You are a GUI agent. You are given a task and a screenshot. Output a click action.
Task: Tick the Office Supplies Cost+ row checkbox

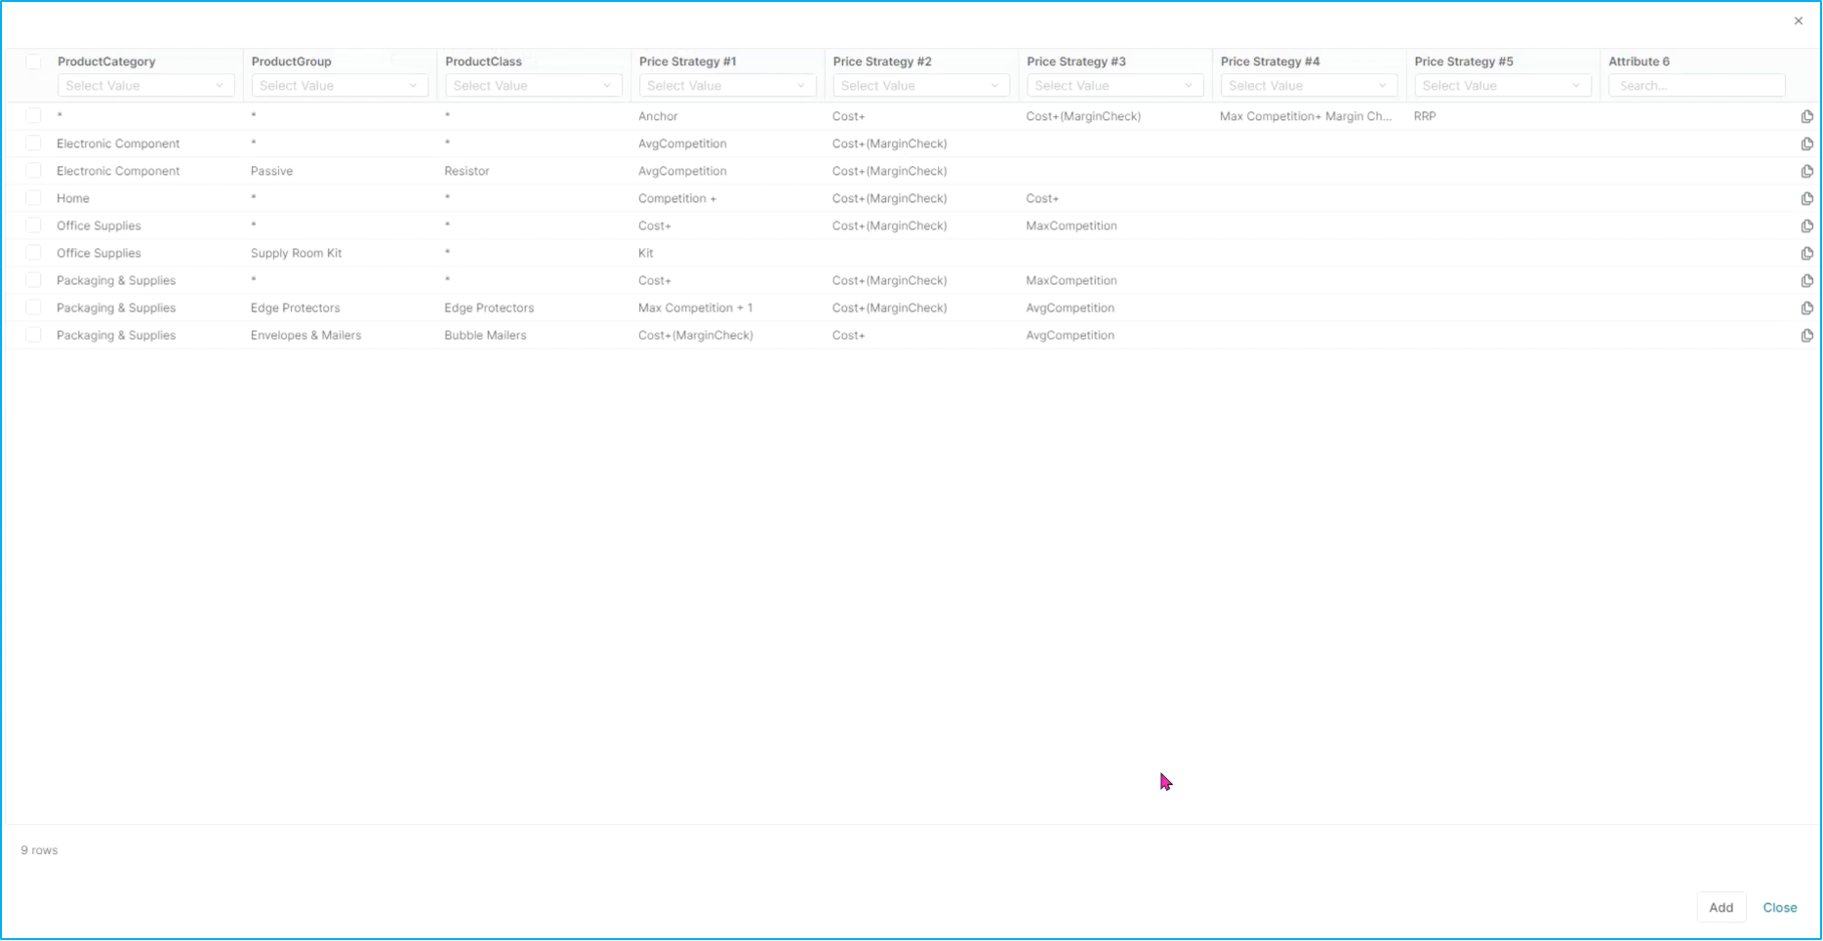[33, 225]
